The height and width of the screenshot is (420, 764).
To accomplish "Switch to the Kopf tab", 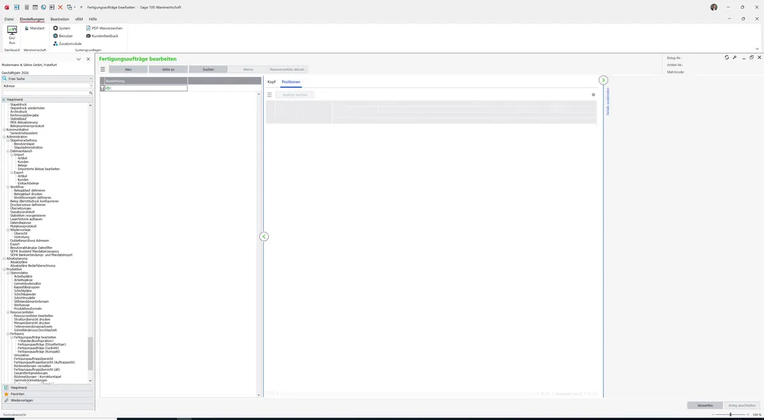I will tap(271, 82).
